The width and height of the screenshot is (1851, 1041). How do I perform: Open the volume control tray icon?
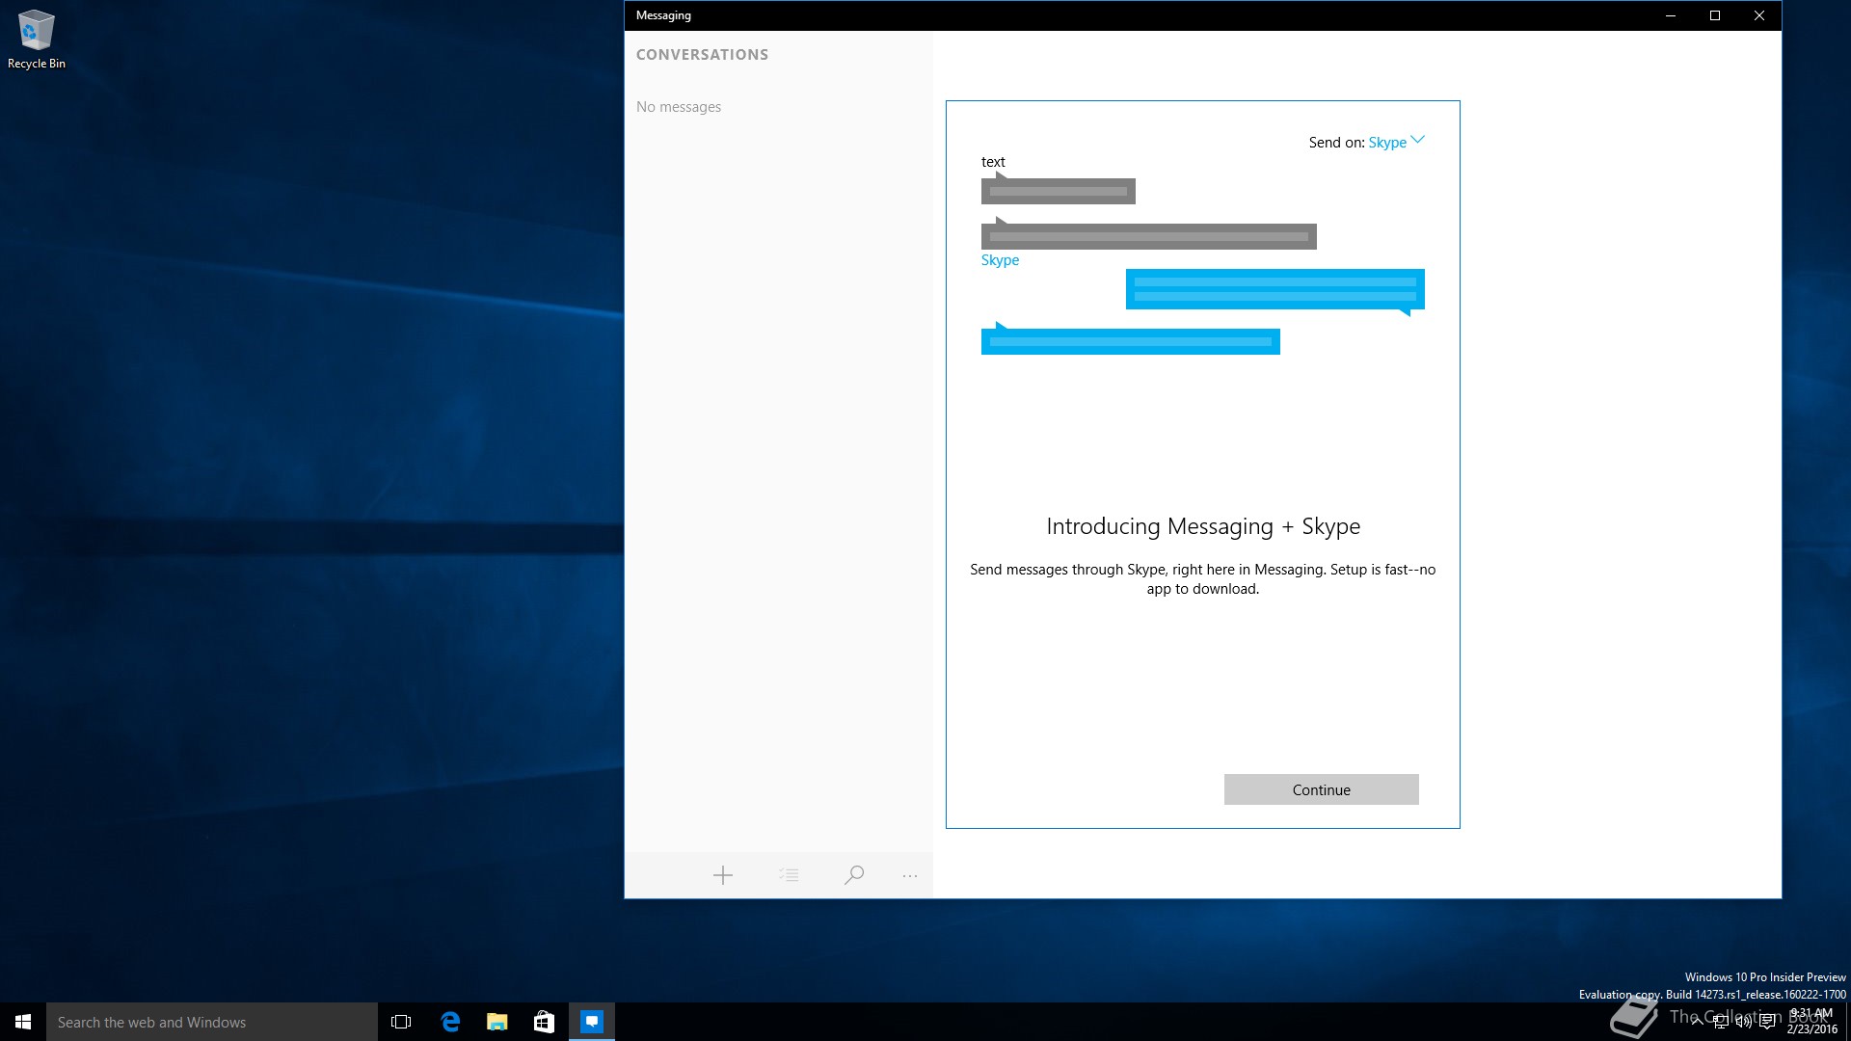[1744, 1022]
